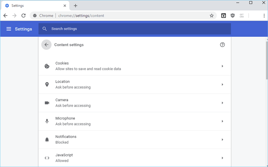Open the Chrome three-dot menu
This screenshot has height=167, width=268.
tap(264, 16)
